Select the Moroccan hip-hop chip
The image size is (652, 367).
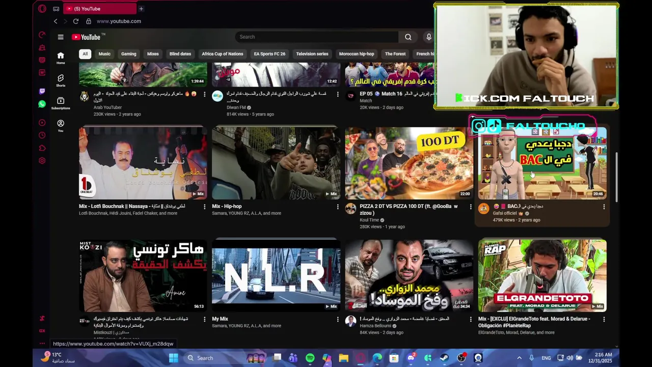pyautogui.click(x=357, y=54)
